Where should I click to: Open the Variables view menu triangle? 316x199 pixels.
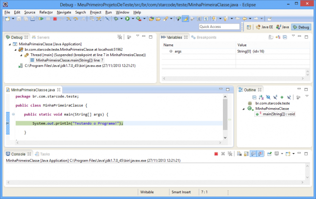(293, 36)
